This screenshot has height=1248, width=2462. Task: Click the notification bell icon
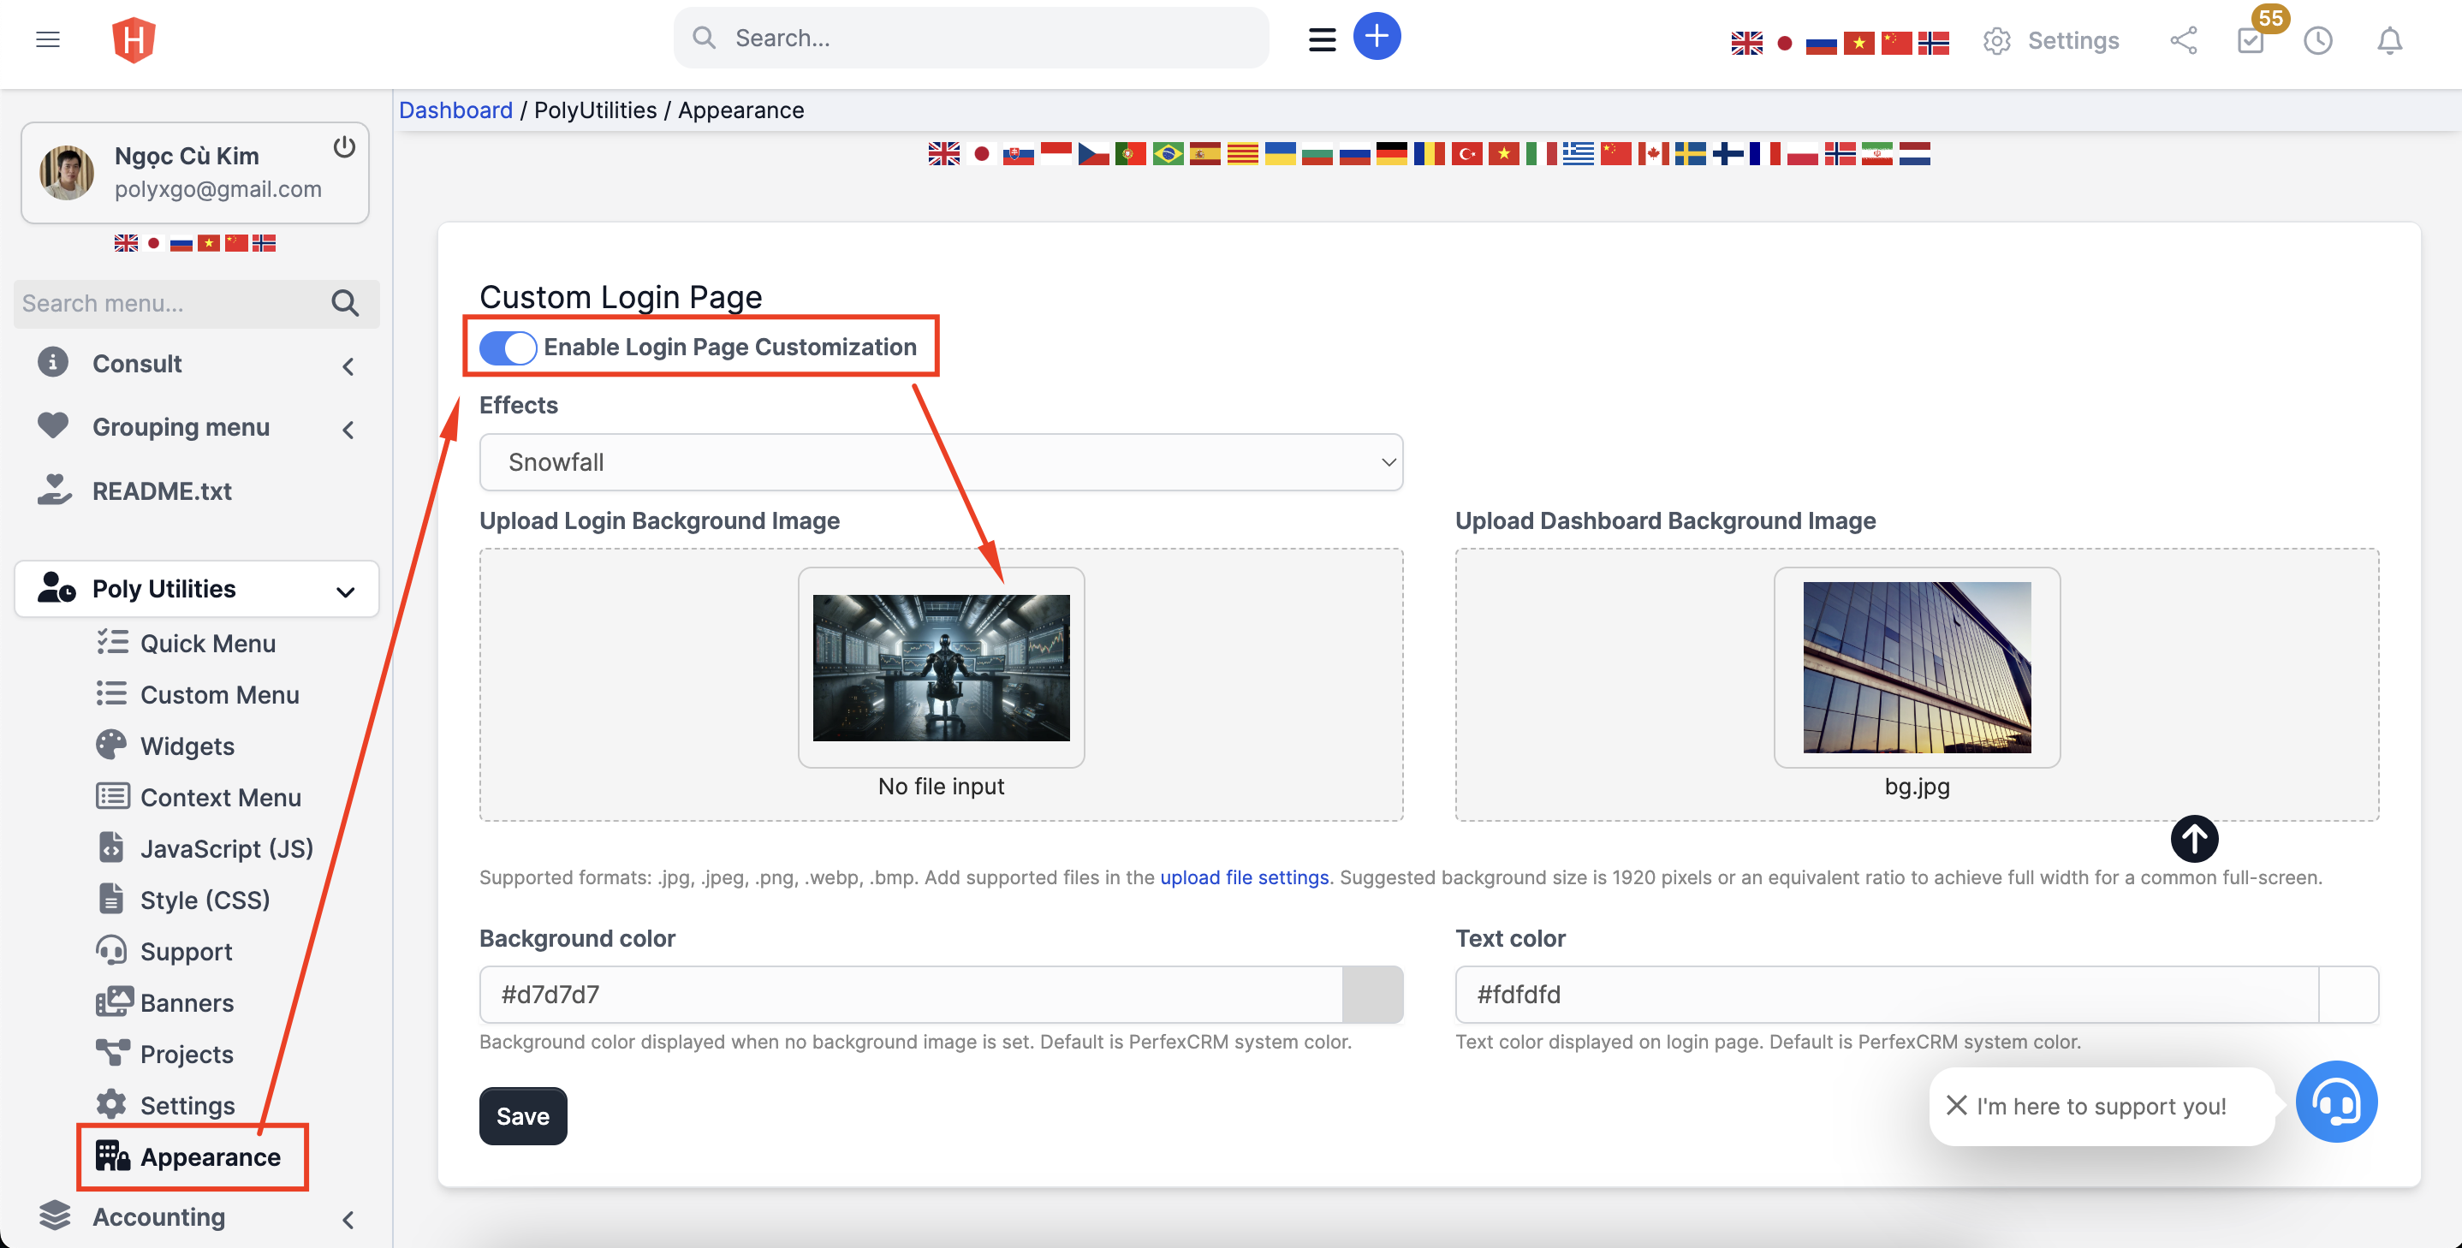2388,41
